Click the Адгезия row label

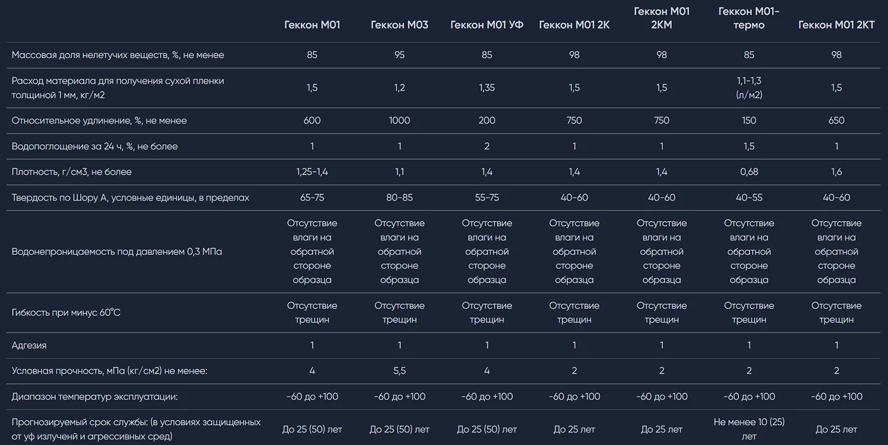pyautogui.click(x=29, y=345)
